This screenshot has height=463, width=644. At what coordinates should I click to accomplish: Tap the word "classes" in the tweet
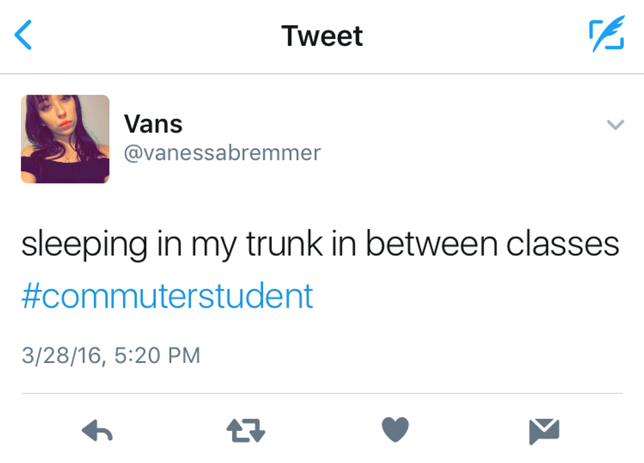point(563,244)
